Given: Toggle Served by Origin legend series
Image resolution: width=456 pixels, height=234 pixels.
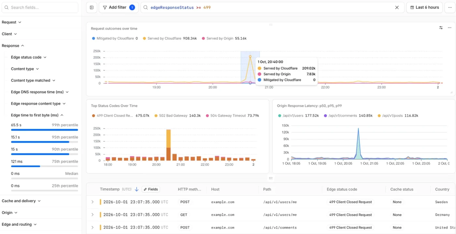Looking at the screenshot, I should 224,39.
